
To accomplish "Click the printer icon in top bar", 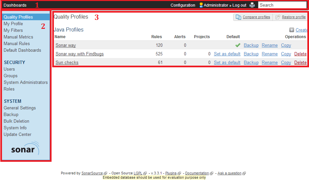I will (252, 5).
